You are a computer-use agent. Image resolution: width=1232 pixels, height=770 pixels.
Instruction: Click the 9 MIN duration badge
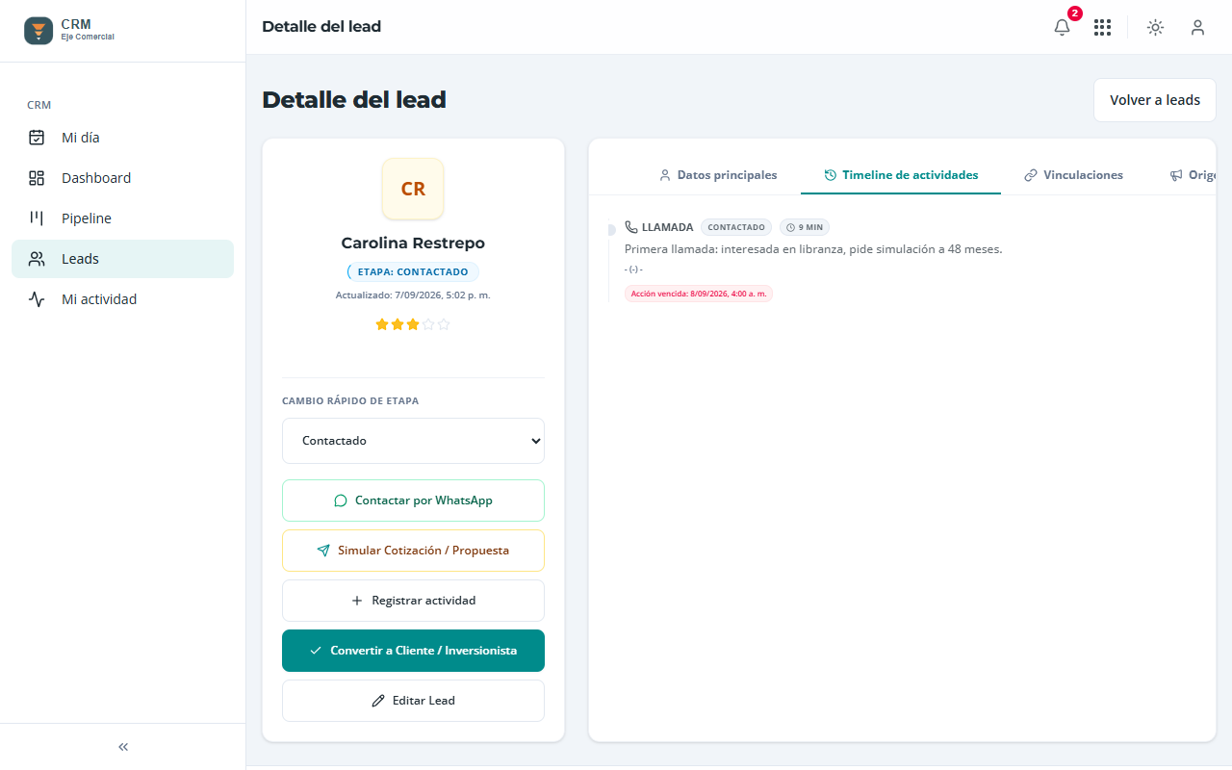pos(805,227)
